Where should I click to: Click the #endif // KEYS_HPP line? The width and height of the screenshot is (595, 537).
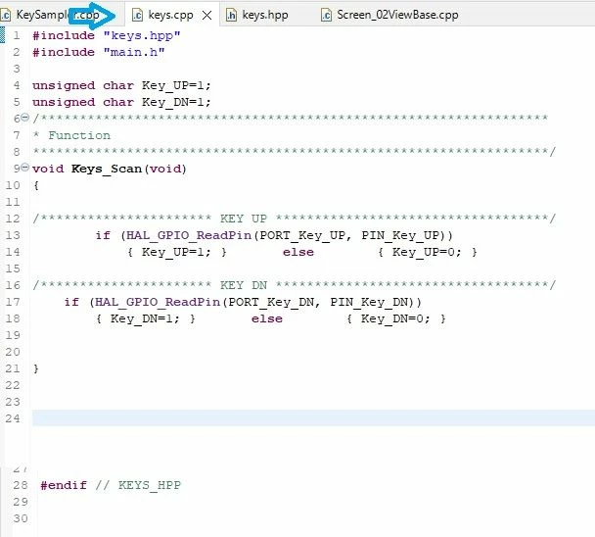[x=111, y=485]
